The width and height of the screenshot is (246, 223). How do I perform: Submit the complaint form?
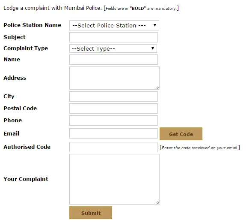point(91,213)
